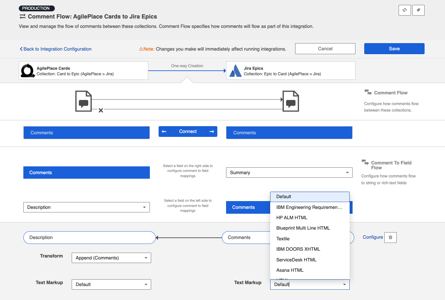Select ServiceDesk HTML from the list
The image size is (445, 300).
click(x=310, y=260)
